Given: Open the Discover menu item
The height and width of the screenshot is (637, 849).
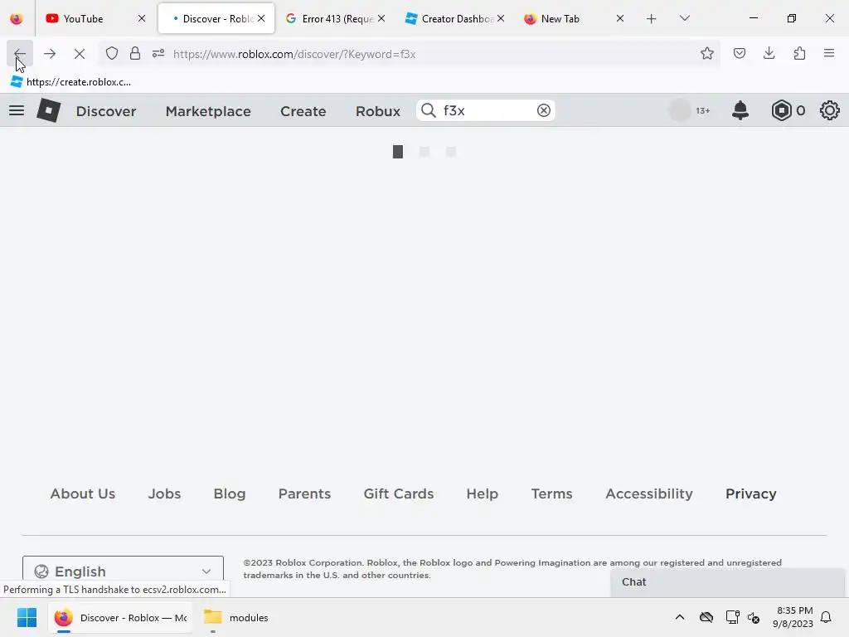Looking at the screenshot, I should pyautogui.click(x=106, y=111).
